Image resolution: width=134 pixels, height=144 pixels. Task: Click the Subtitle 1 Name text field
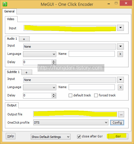pos(92,87)
